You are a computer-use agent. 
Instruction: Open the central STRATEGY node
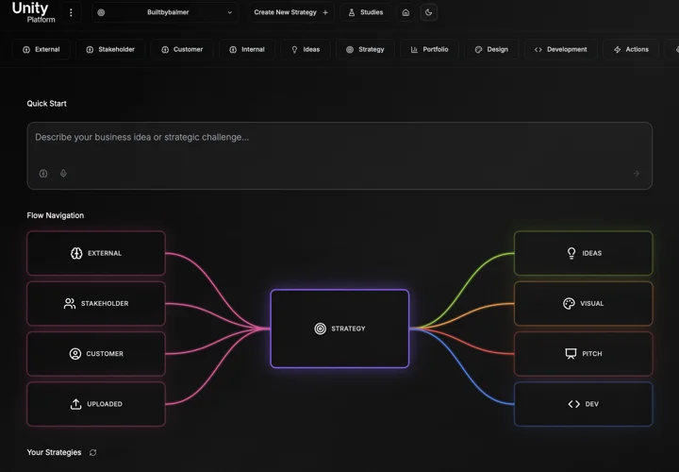click(x=339, y=329)
